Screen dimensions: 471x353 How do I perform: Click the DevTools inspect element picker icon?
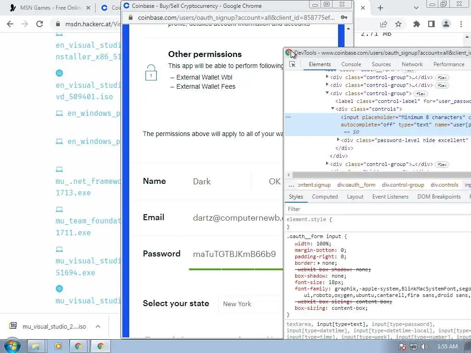(292, 64)
